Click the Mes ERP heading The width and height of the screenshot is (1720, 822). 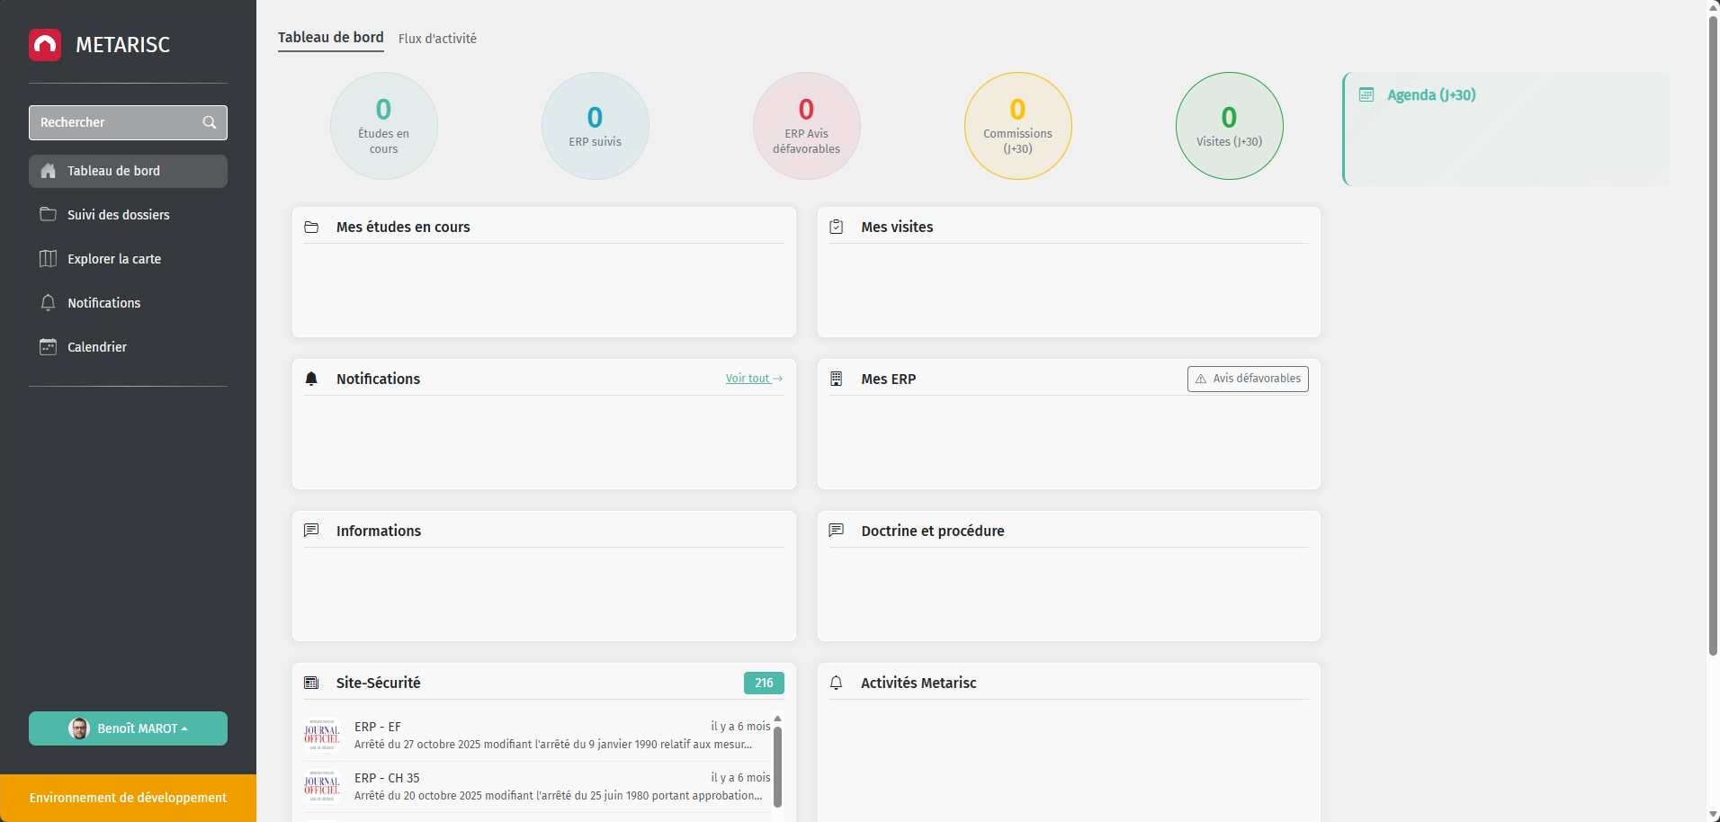889,380
